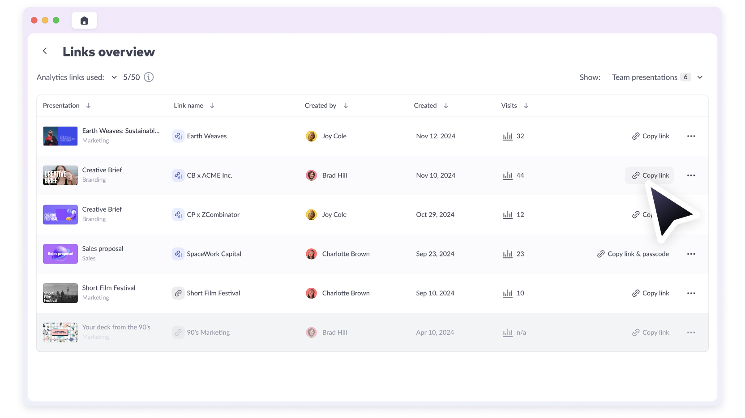Open visits chart icon showing 44
The width and height of the screenshot is (745, 418).
(x=508, y=175)
